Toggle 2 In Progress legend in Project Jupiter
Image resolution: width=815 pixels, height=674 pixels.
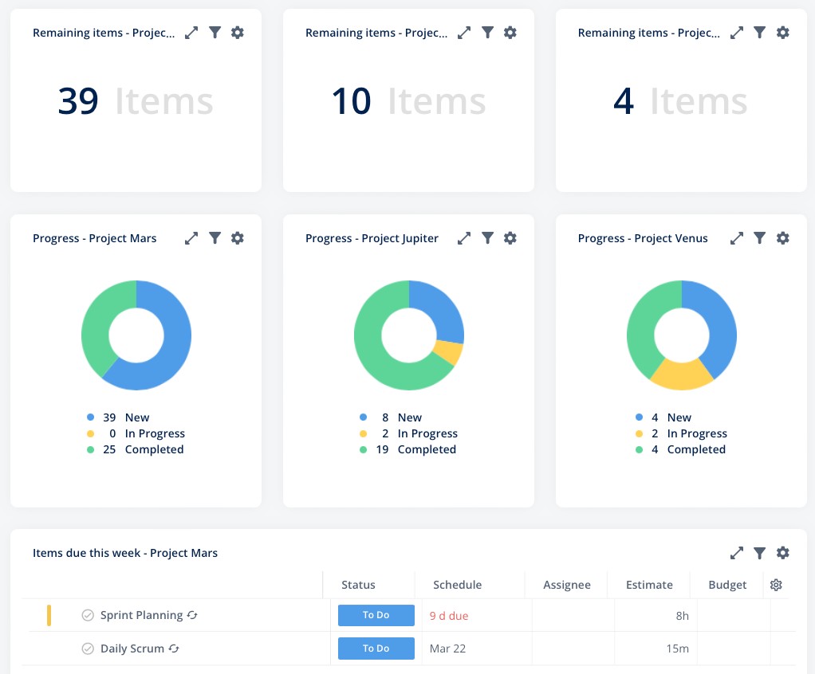408,433
